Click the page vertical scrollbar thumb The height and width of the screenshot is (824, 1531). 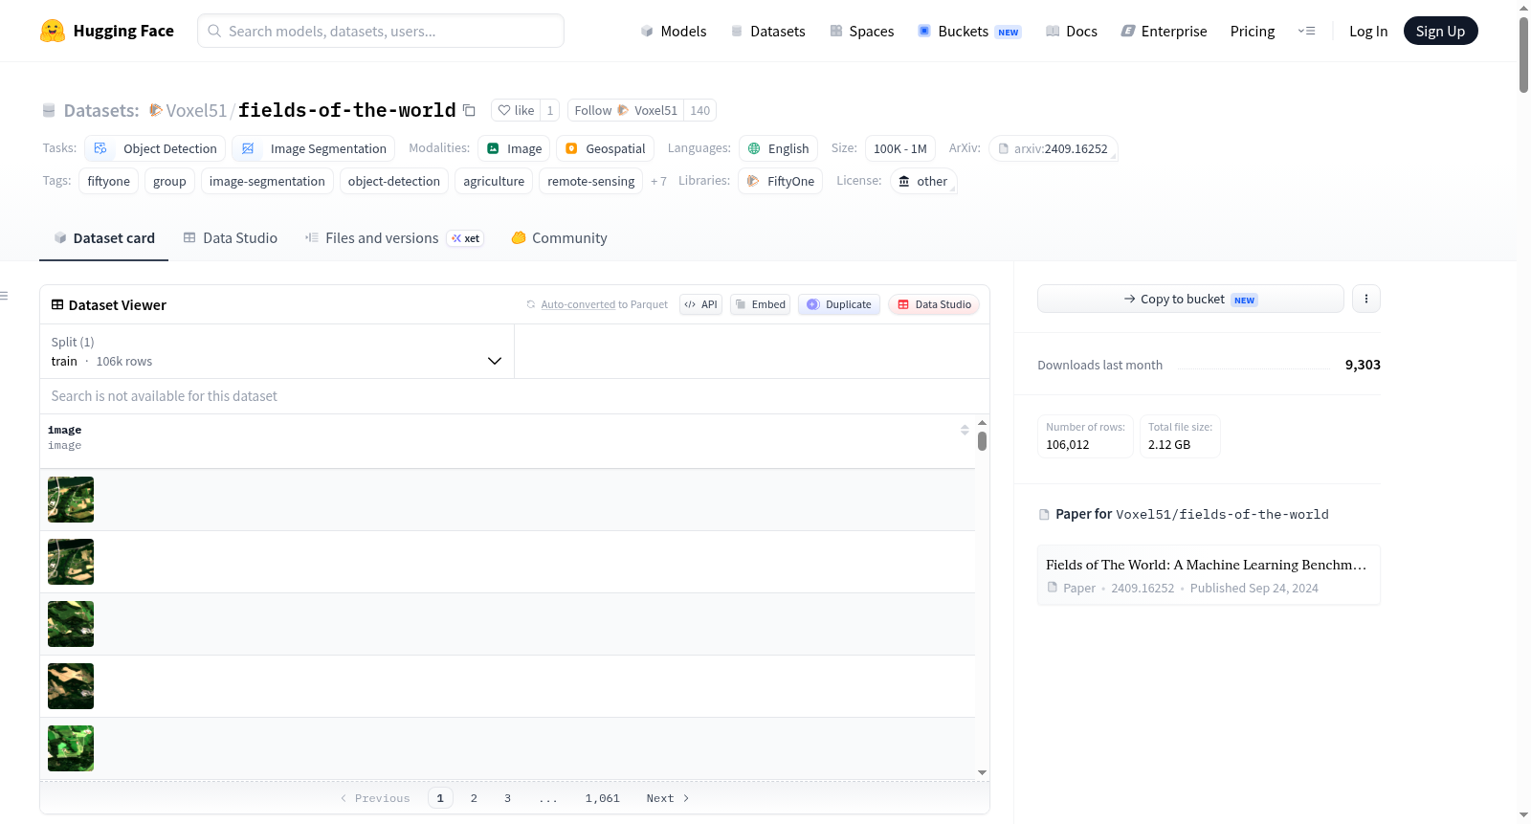(1523, 55)
